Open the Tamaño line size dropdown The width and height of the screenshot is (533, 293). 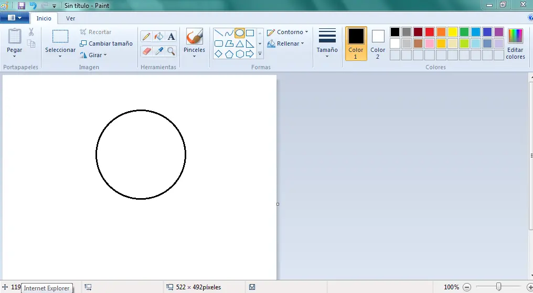327,44
